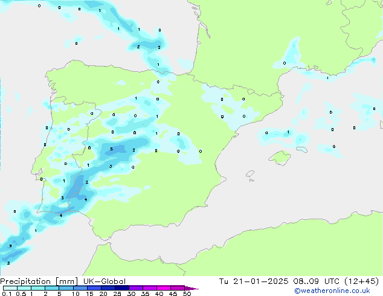Click the 0.1 mm legend color swatch
The height and width of the screenshot is (296, 383).
[10, 288]
